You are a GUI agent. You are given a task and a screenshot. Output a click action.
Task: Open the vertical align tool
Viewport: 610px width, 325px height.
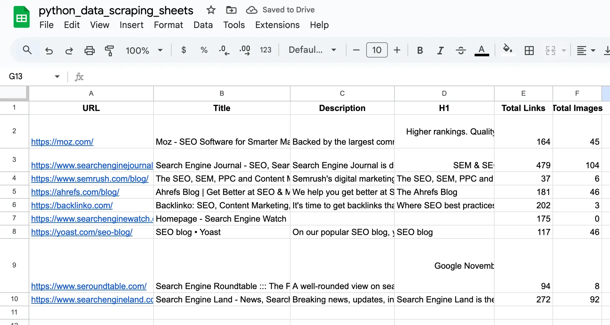point(607,50)
